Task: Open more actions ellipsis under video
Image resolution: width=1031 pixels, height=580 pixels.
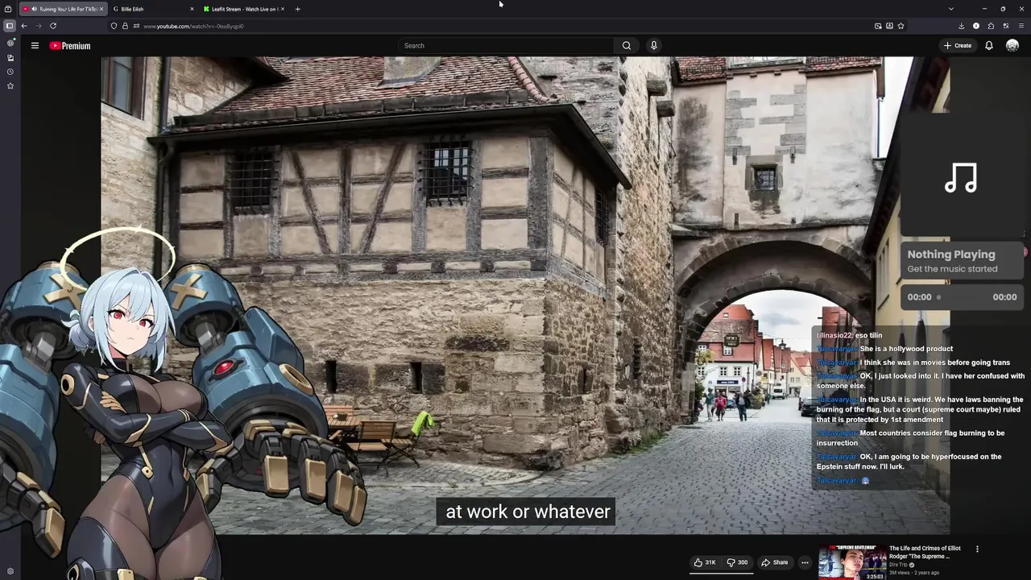Action: coord(804,562)
